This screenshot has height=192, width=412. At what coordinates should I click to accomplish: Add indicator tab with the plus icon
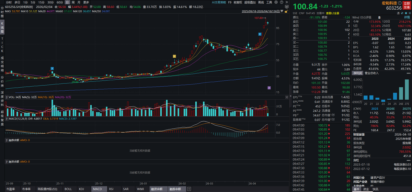(189, 189)
